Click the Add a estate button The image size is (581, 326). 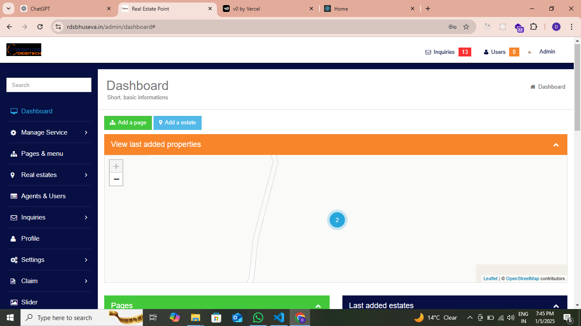click(x=177, y=123)
